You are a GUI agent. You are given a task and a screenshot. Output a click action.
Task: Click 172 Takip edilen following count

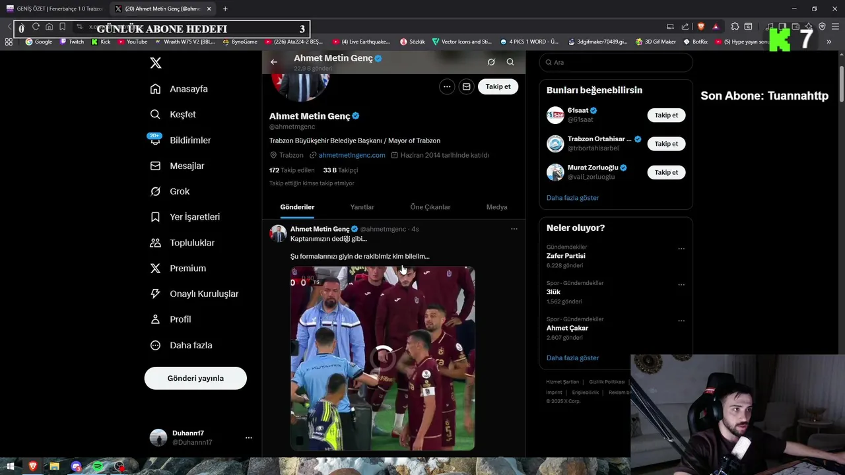point(292,170)
